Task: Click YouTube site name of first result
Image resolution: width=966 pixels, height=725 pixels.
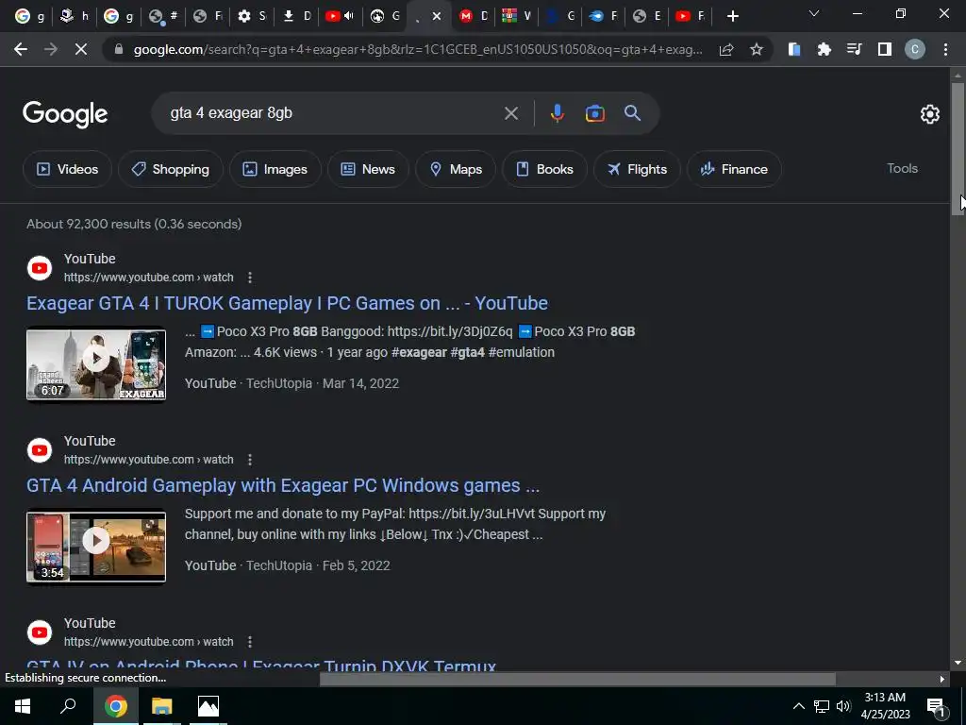Action: tap(90, 259)
